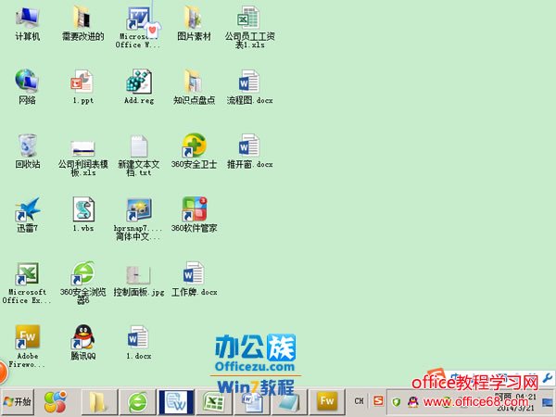Switch to the active EW taskbar window
Image resolution: width=556 pixels, height=417 pixels.
point(176,402)
